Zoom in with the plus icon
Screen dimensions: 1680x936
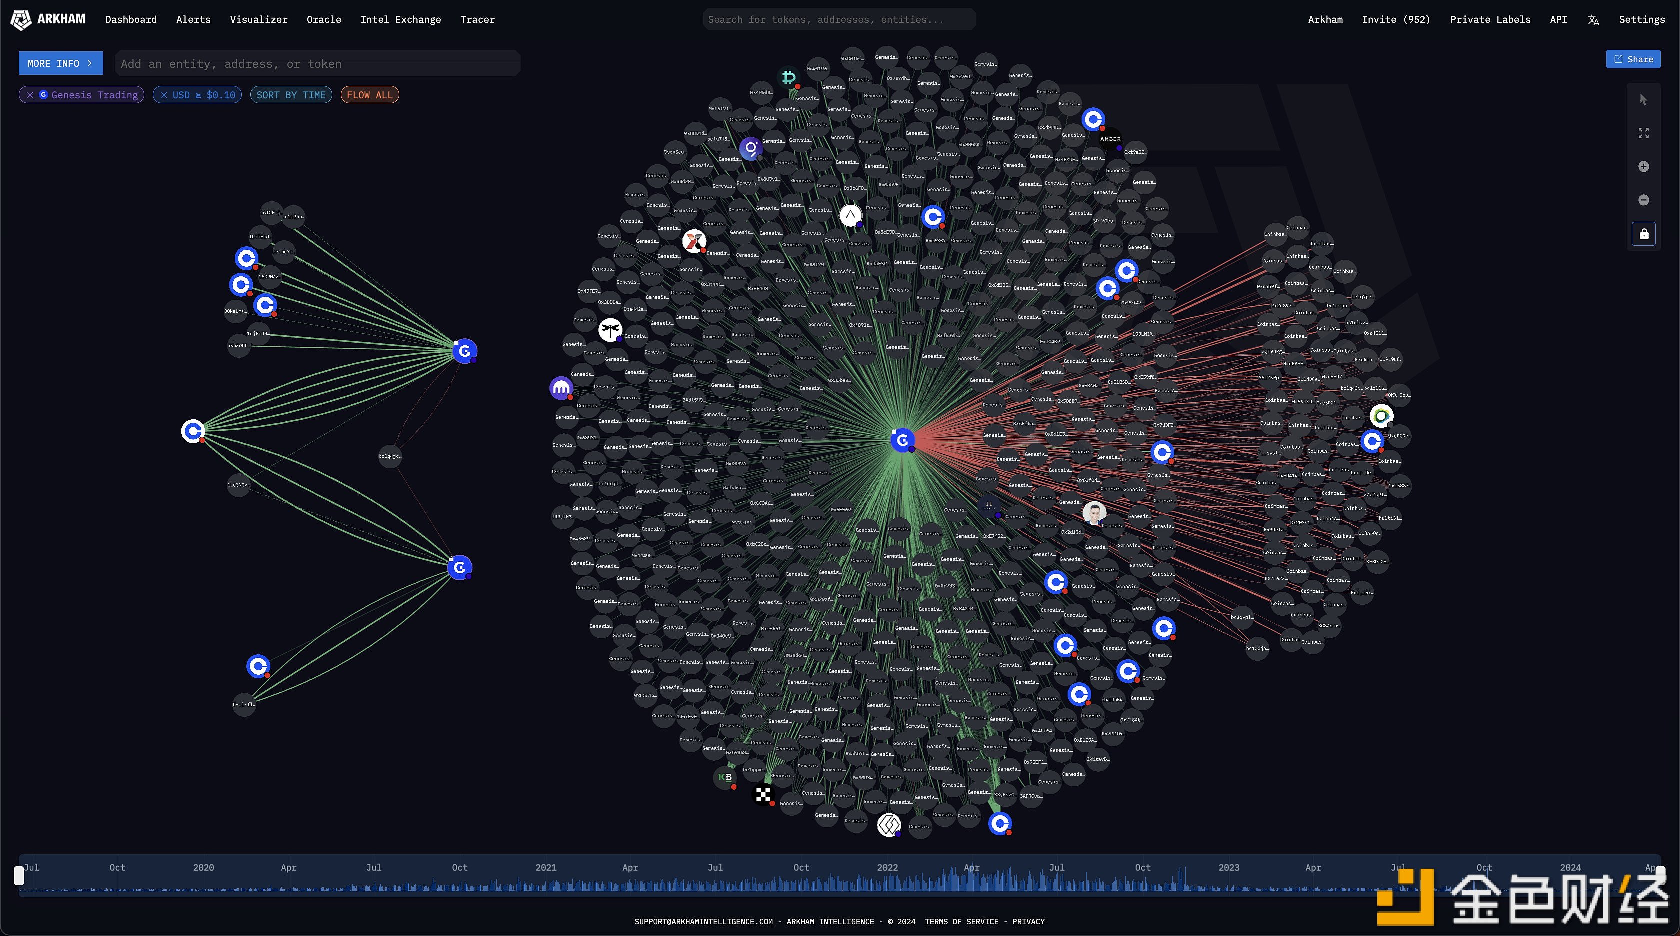[1643, 167]
